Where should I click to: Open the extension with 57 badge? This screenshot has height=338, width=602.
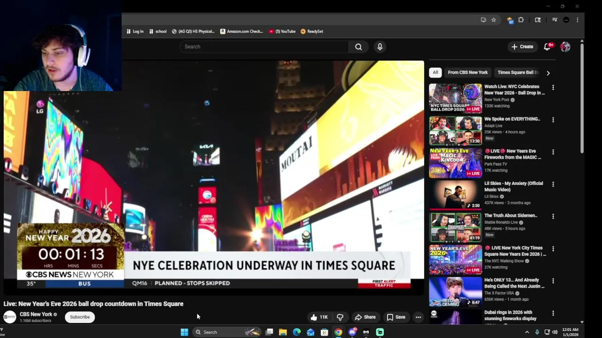510,20
